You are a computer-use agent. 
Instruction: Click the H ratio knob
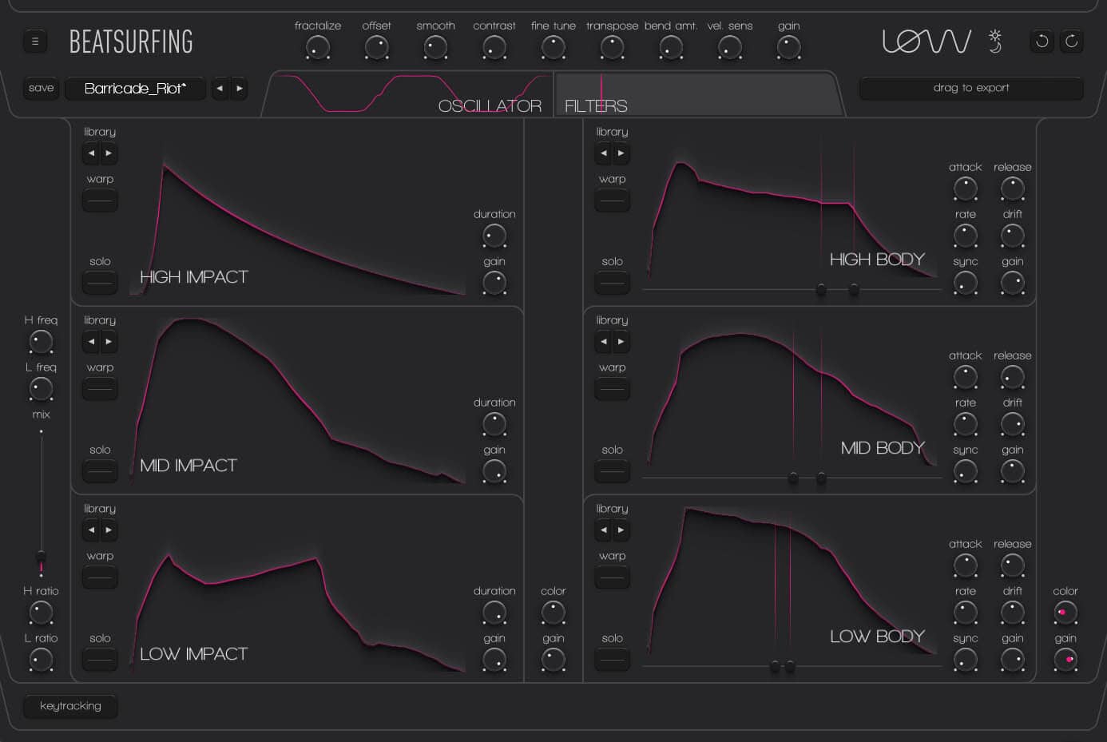[x=41, y=613]
